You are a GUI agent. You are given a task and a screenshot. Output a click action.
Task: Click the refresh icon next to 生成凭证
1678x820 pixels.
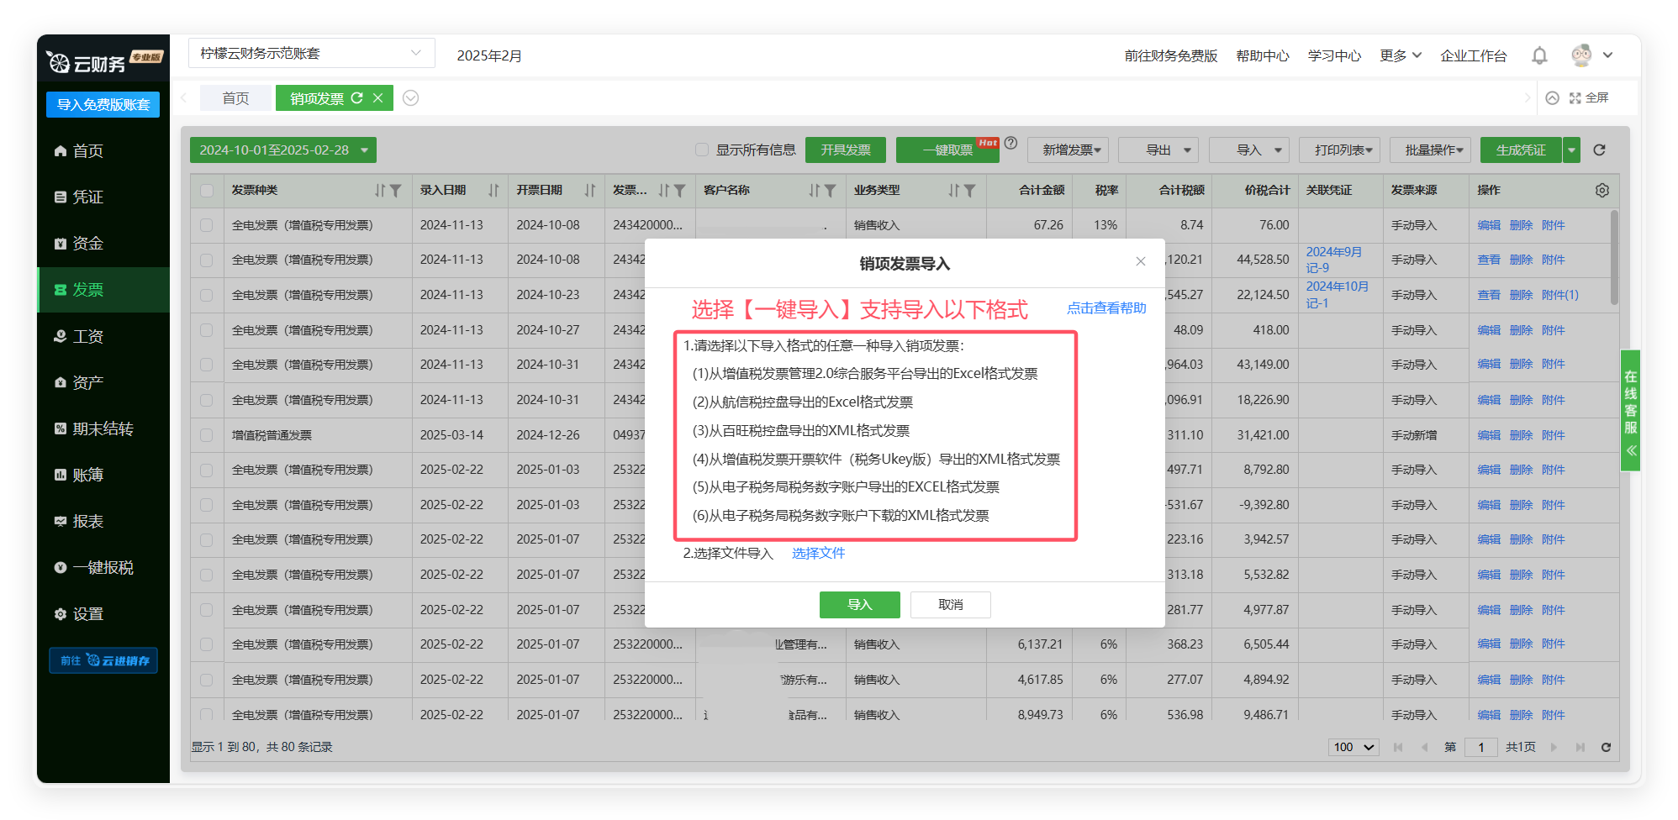click(x=1599, y=150)
